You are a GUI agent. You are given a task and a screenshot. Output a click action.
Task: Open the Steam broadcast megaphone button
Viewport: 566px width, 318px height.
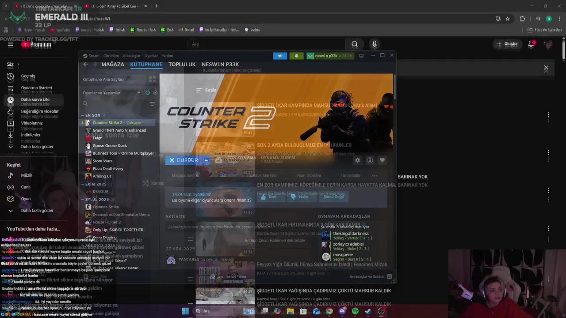coord(279,56)
